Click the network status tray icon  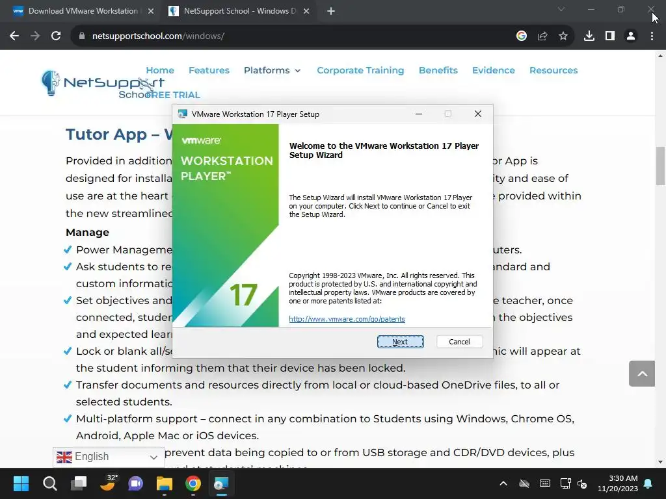click(565, 483)
